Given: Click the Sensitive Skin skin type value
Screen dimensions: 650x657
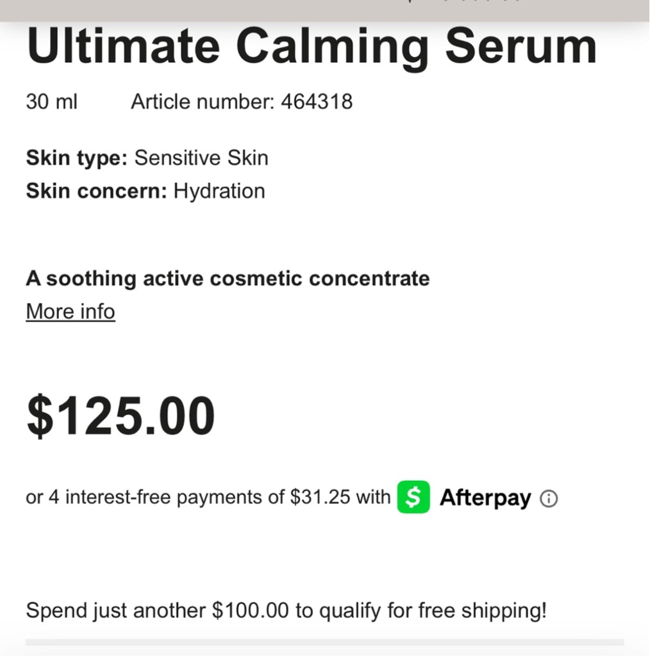Looking at the screenshot, I should [201, 158].
